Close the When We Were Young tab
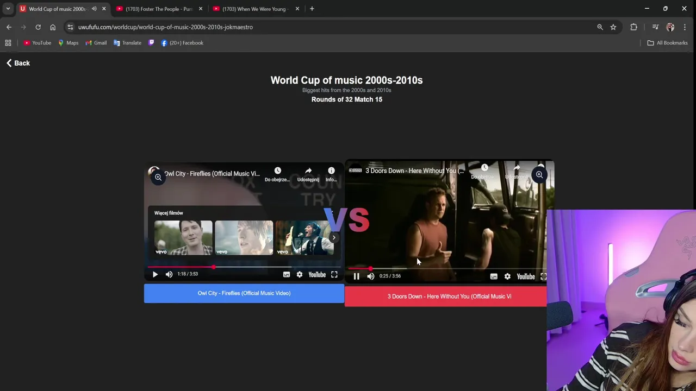Viewport: 696px width, 391px height. [x=297, y=9]
